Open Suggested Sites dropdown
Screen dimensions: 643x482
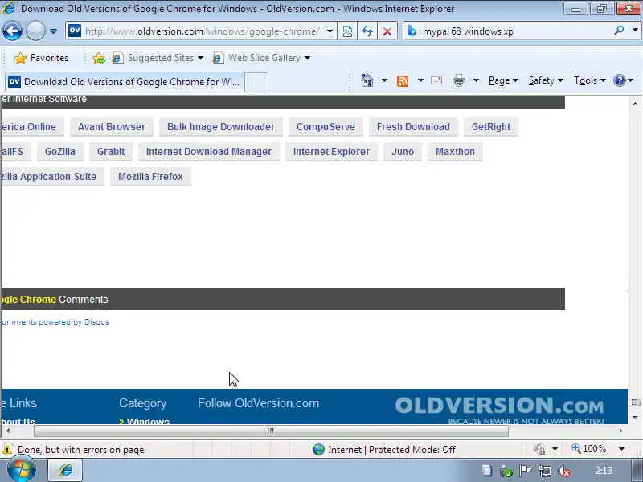pos(158,58)
